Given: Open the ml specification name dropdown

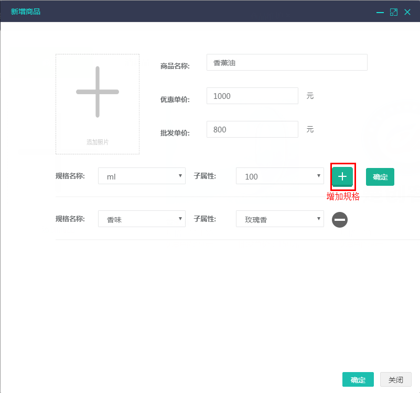Looking at the screenshot, I should [x=142, y=176].
